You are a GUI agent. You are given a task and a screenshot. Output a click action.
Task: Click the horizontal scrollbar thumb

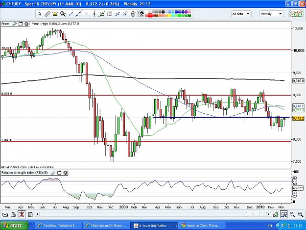253,215
